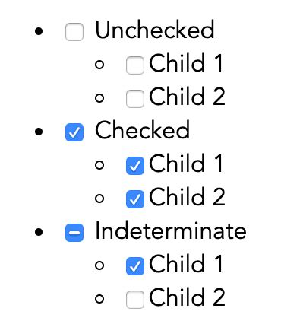Select Child 2 label under Indeterminate

pyautogui.click(x=187, y=297)
